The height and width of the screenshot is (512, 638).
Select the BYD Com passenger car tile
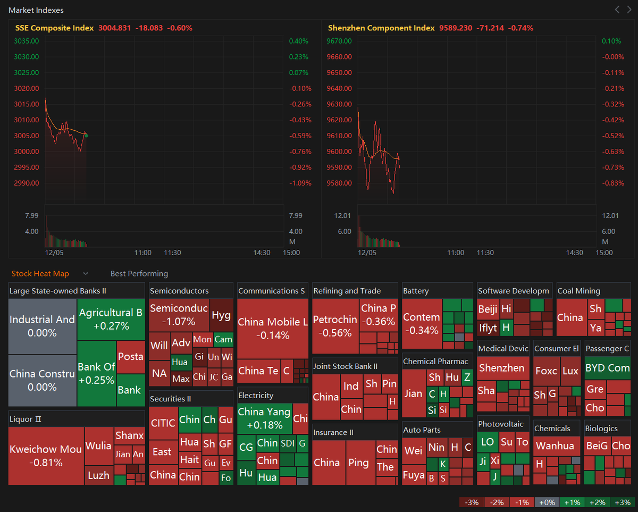(x=607, y=368)
